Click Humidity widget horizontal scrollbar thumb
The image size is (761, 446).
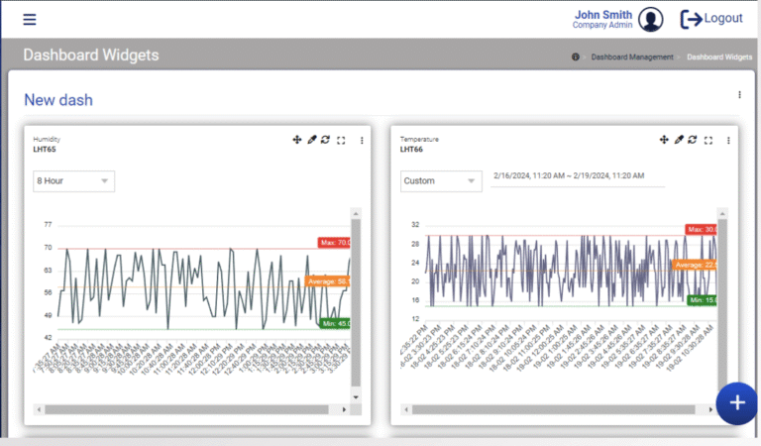(186, 409)
